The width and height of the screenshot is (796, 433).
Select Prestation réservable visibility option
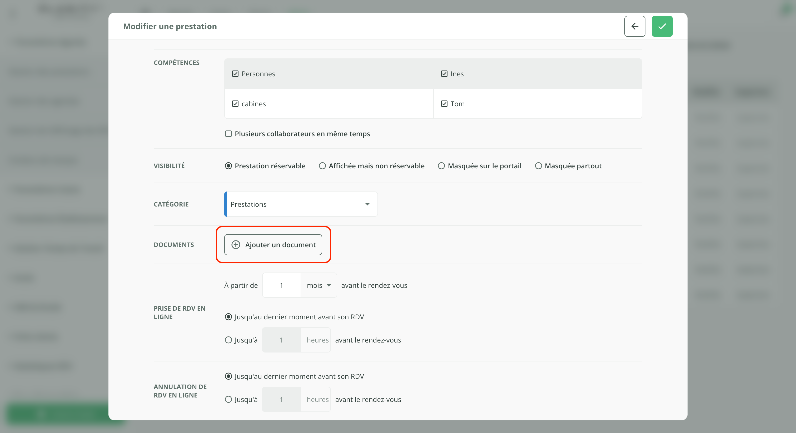(x=228, y=166)
